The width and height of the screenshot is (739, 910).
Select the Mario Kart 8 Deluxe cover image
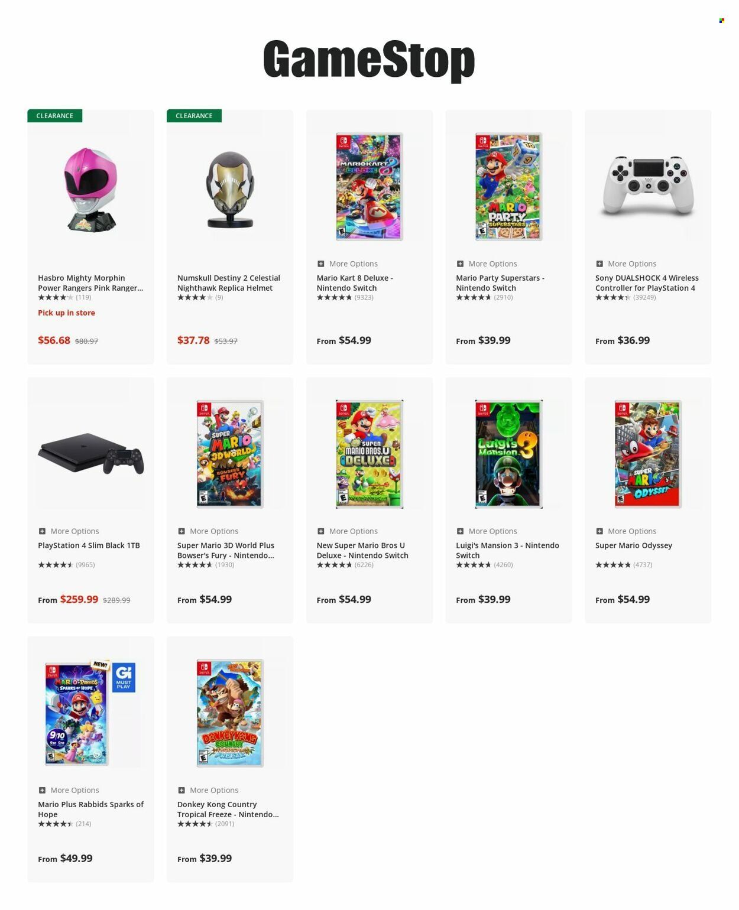tap(369, 187)
